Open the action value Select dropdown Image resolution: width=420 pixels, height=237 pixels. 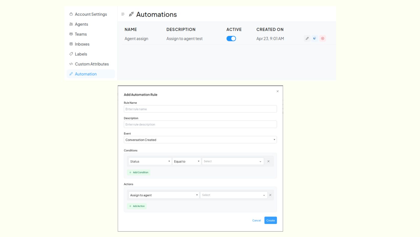234,195
